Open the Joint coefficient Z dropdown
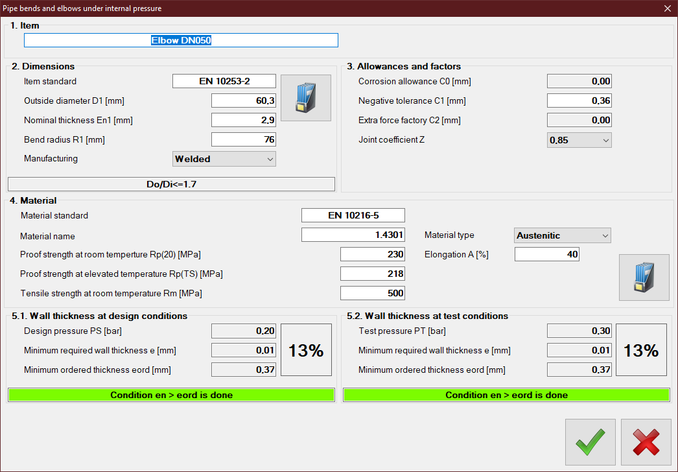 click(579, 140)
